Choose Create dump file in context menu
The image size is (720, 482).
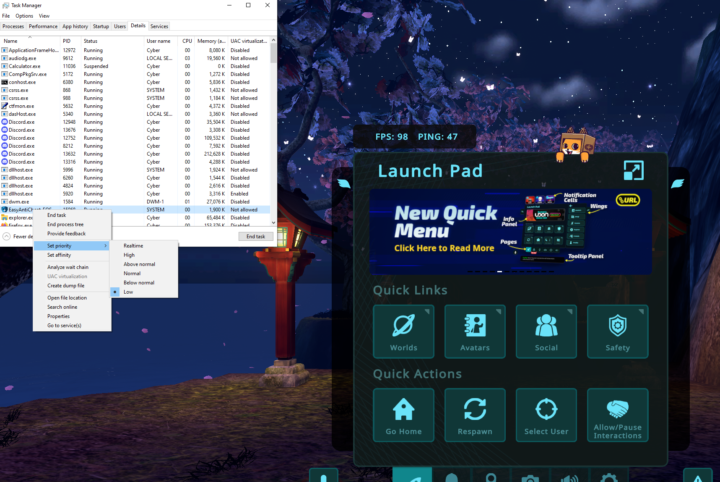pos(72,286)
